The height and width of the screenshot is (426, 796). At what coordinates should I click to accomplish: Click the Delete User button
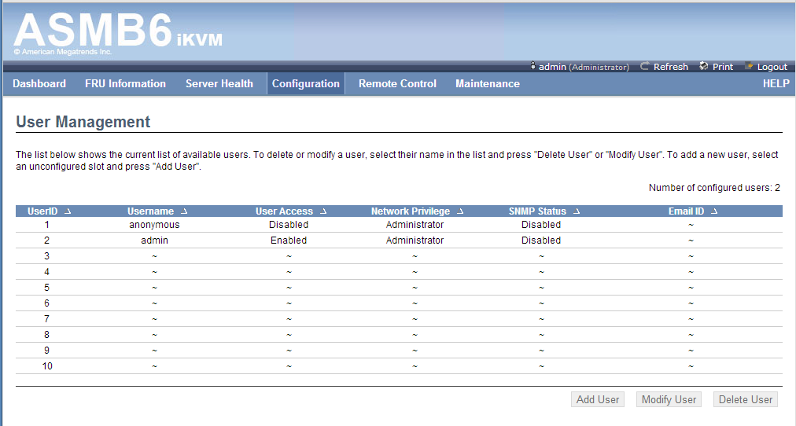pyautogui.click(x=745, y=399)
